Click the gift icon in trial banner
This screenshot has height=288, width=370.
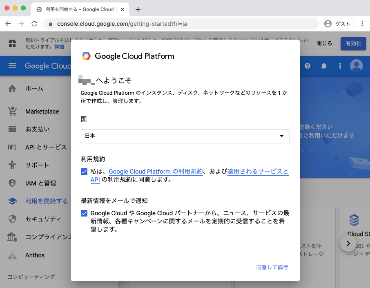pos(12,43)
